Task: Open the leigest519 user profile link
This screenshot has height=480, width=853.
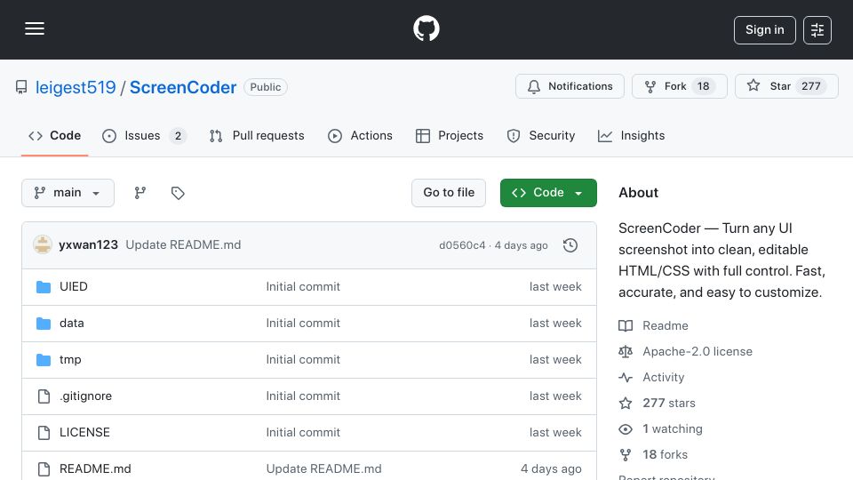Action: click(76, 87)
